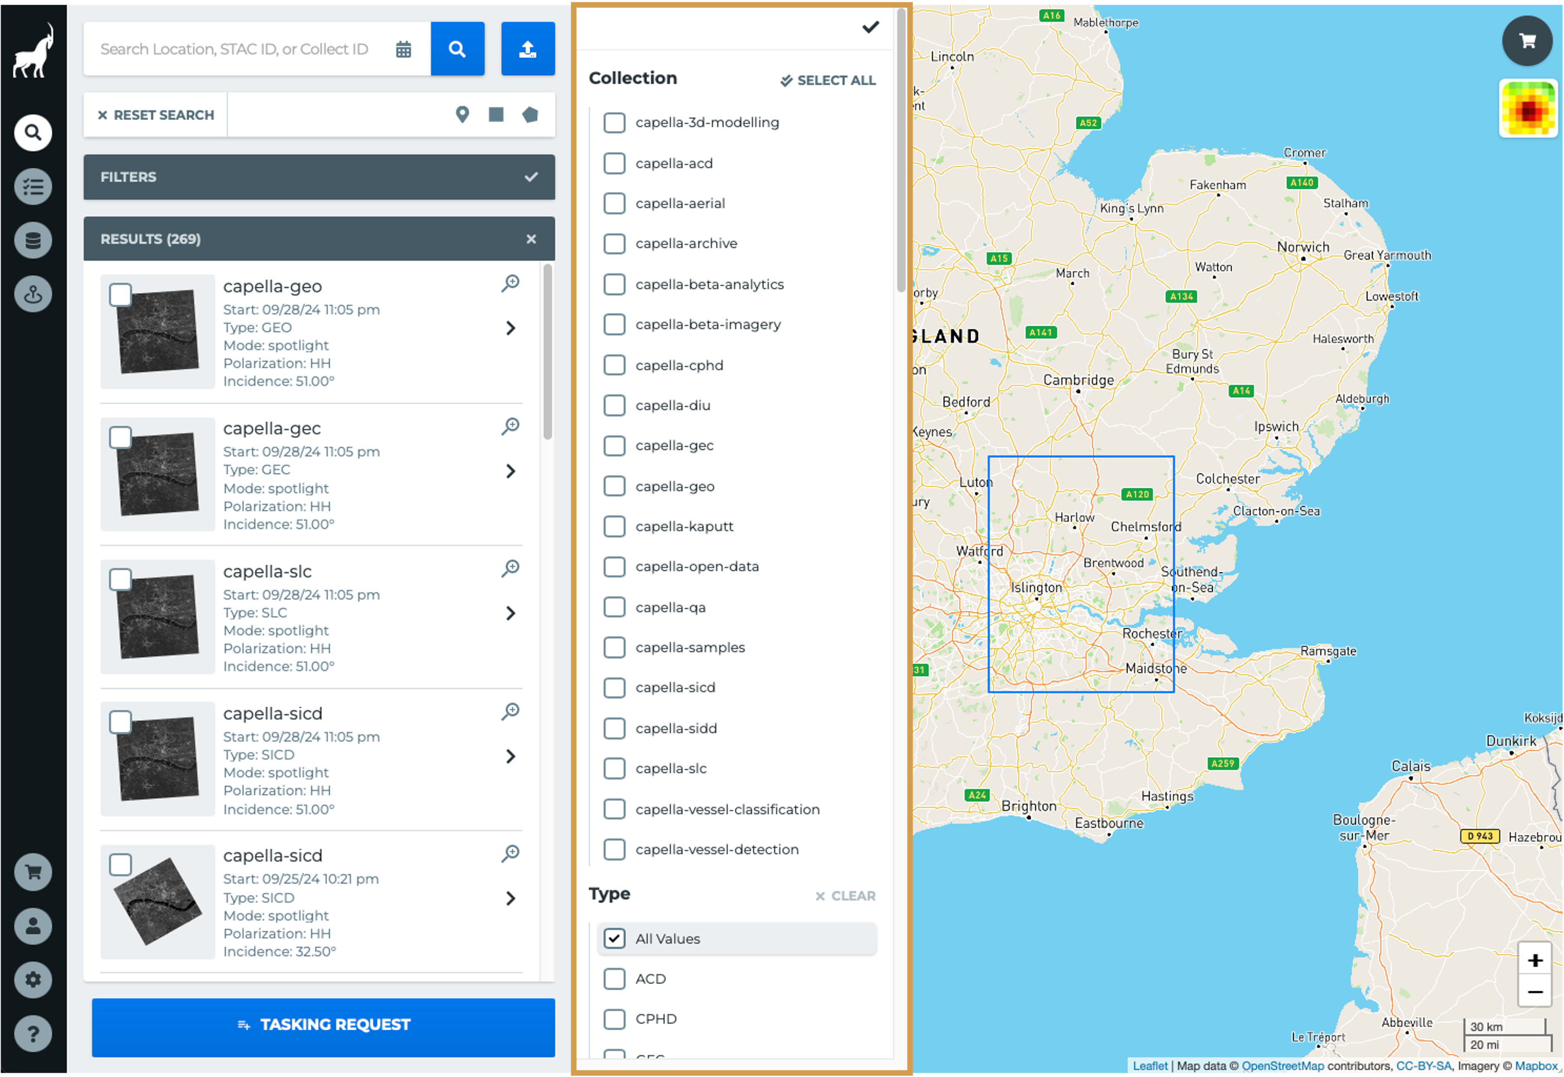Viewport: 1564px width, 1077px height.
Task: Open the database stack sidebar icon
Action: pos(33,240)
